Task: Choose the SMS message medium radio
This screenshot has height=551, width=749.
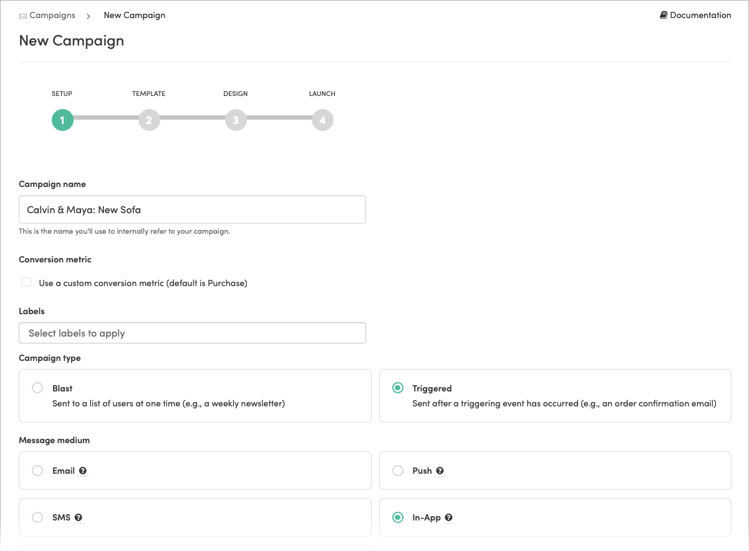Action: [x=37, y=517]
